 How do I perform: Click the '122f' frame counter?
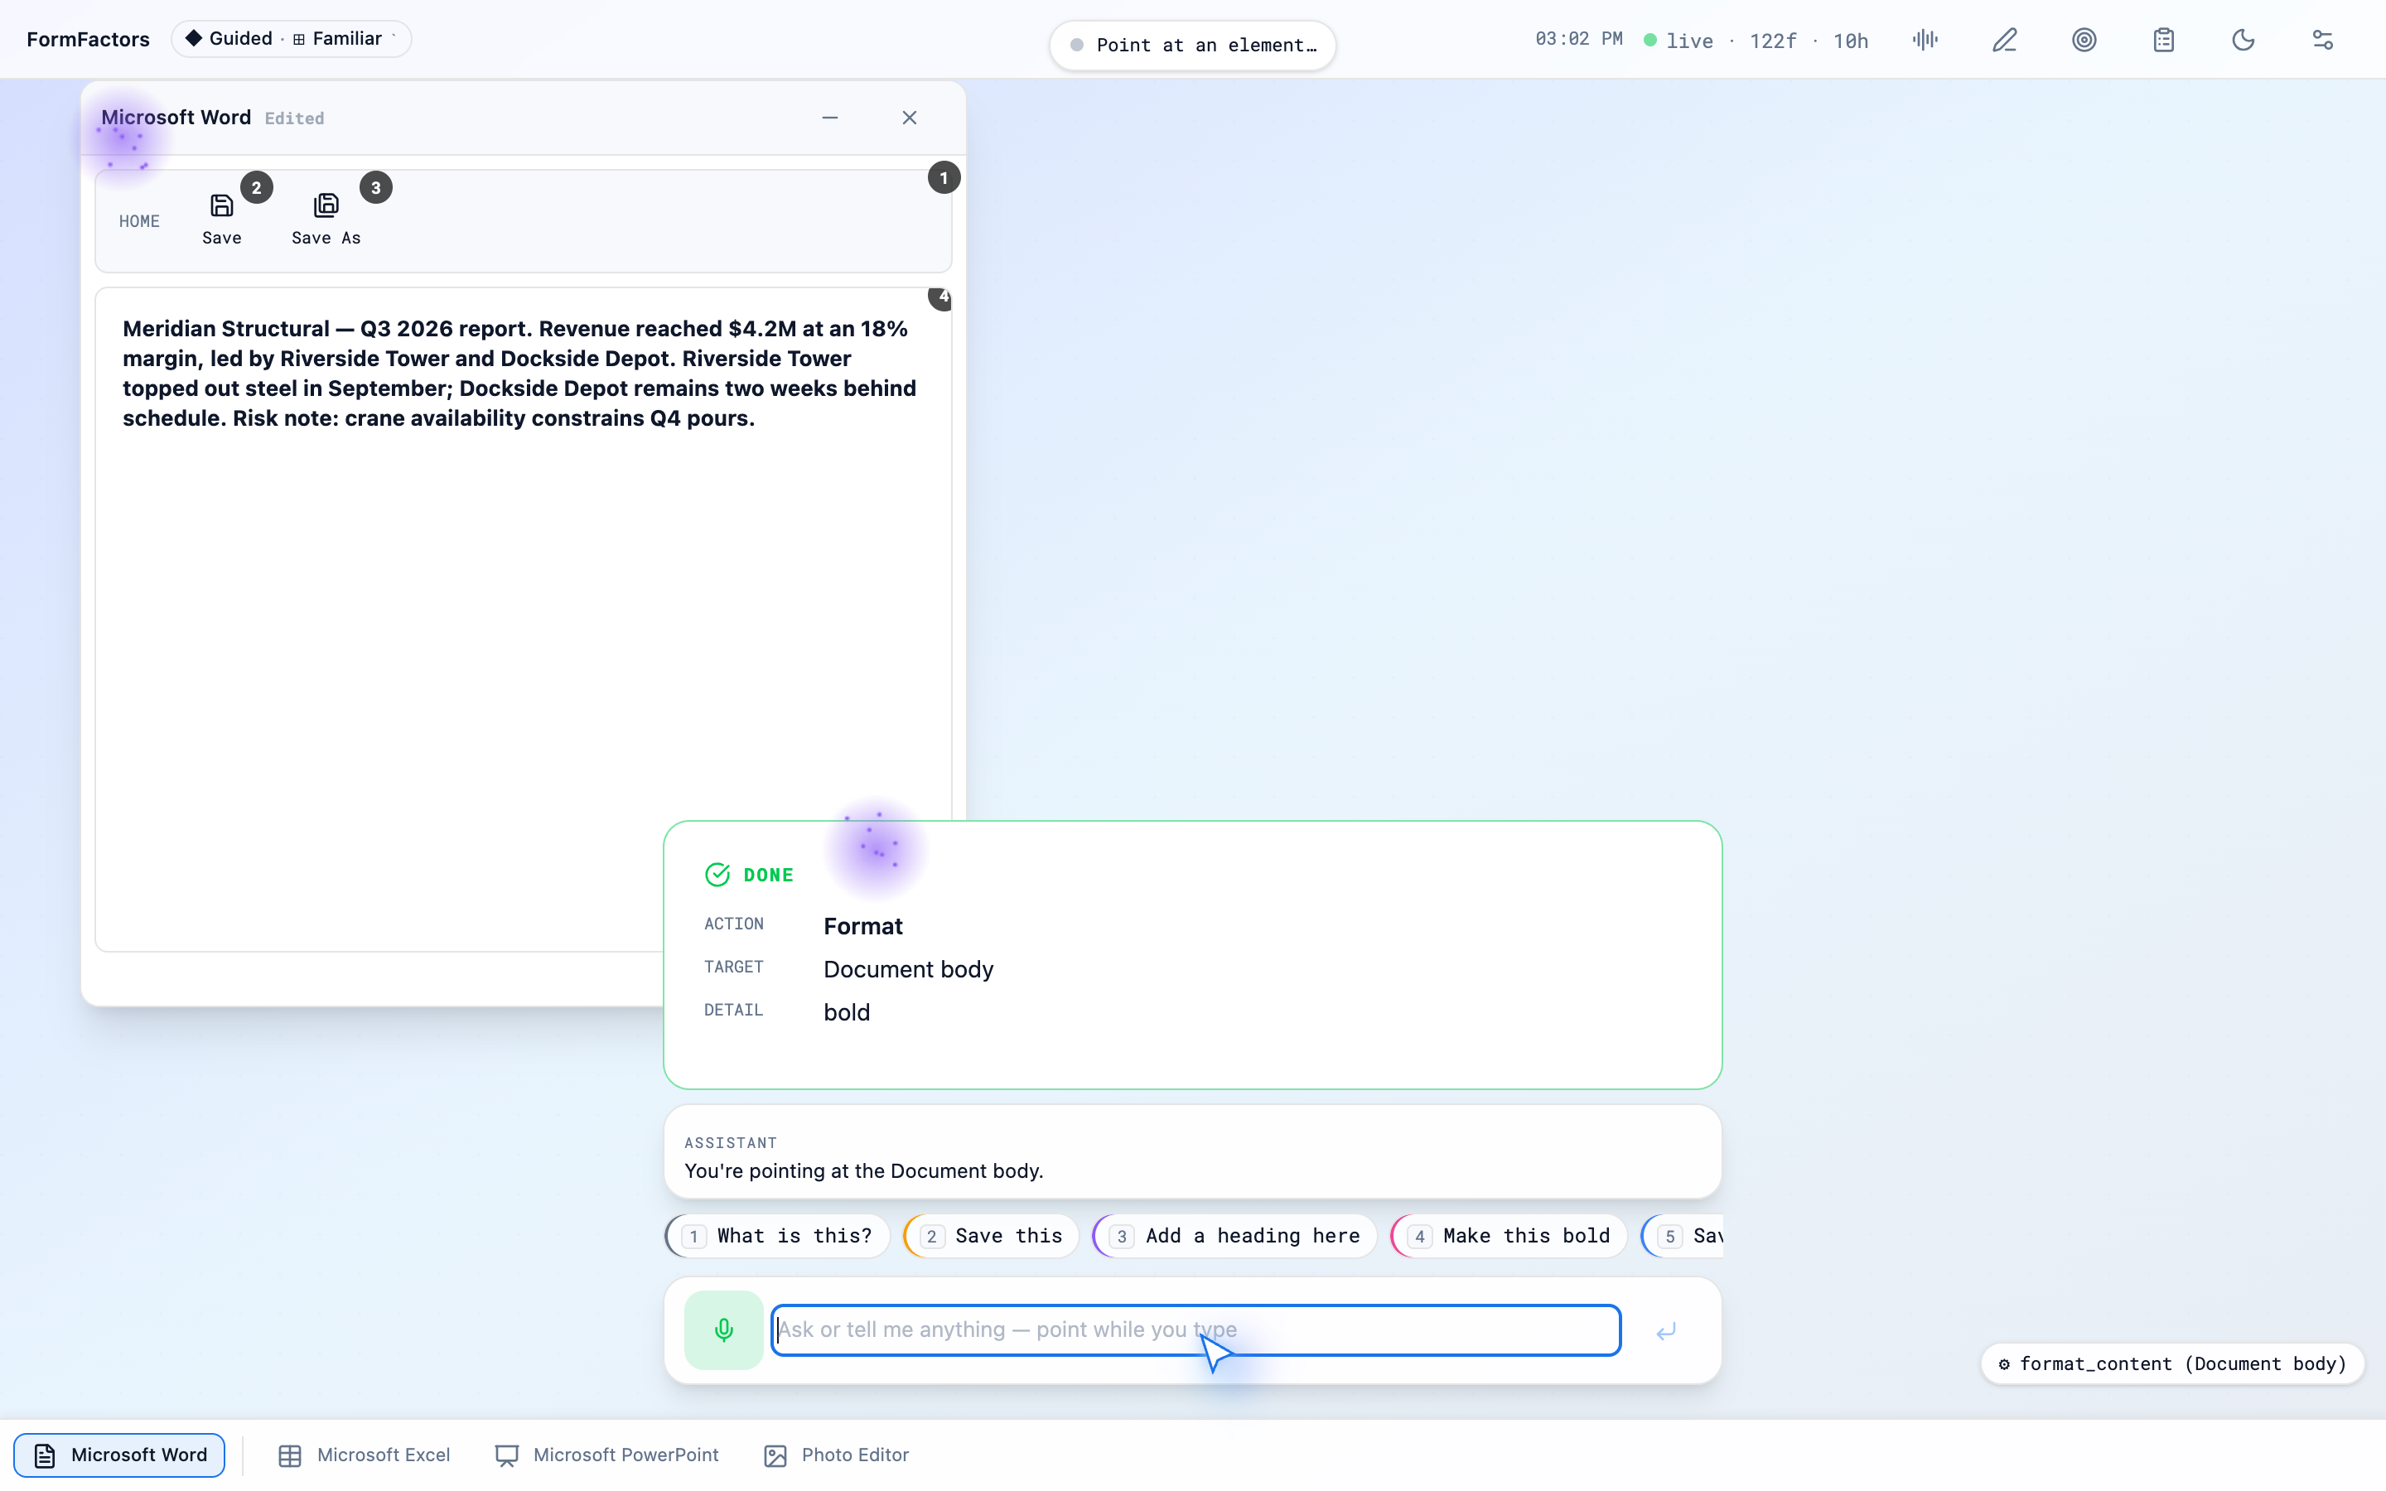pos(1773,41)
